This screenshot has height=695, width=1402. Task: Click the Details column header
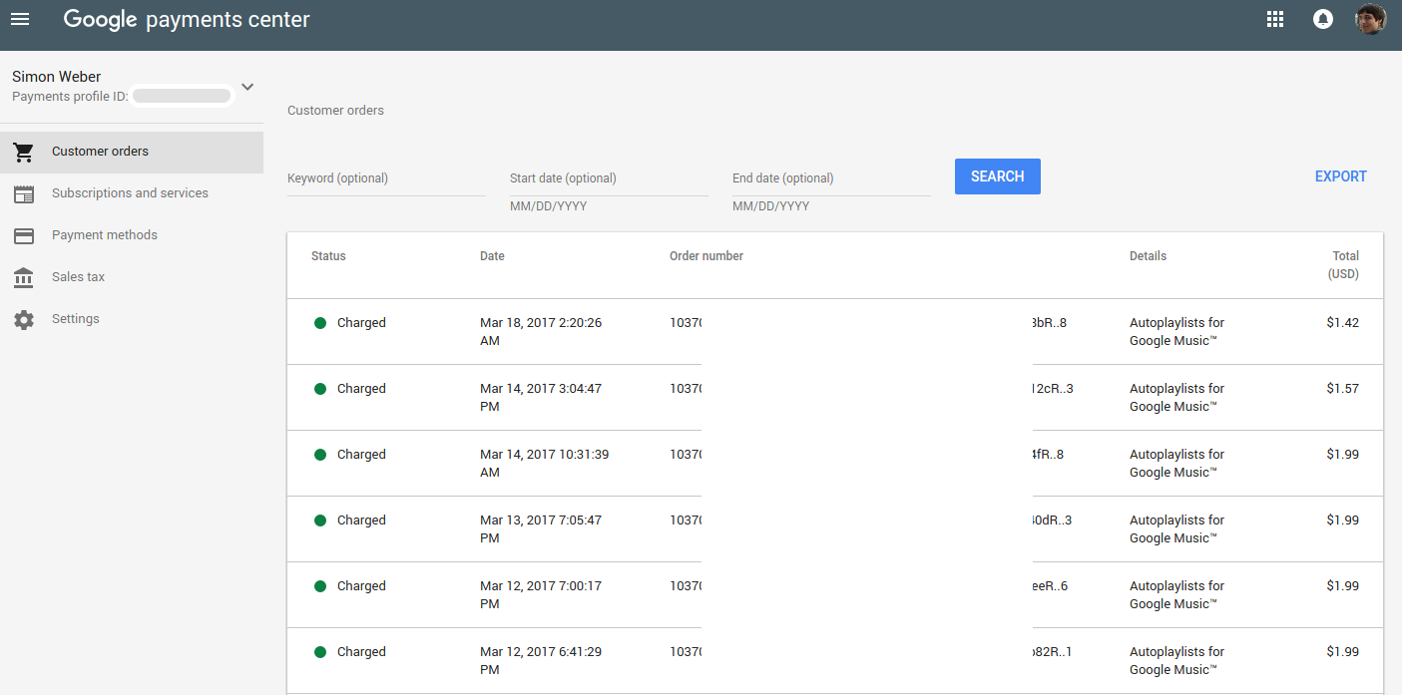[1148, 256]
